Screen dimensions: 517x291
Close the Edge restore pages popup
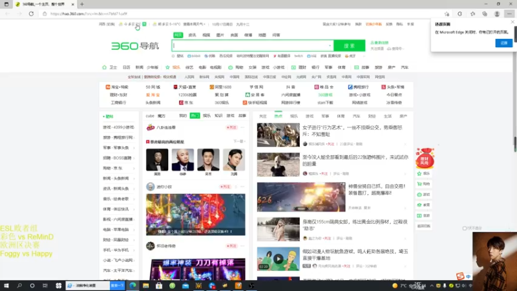[512, 22]
